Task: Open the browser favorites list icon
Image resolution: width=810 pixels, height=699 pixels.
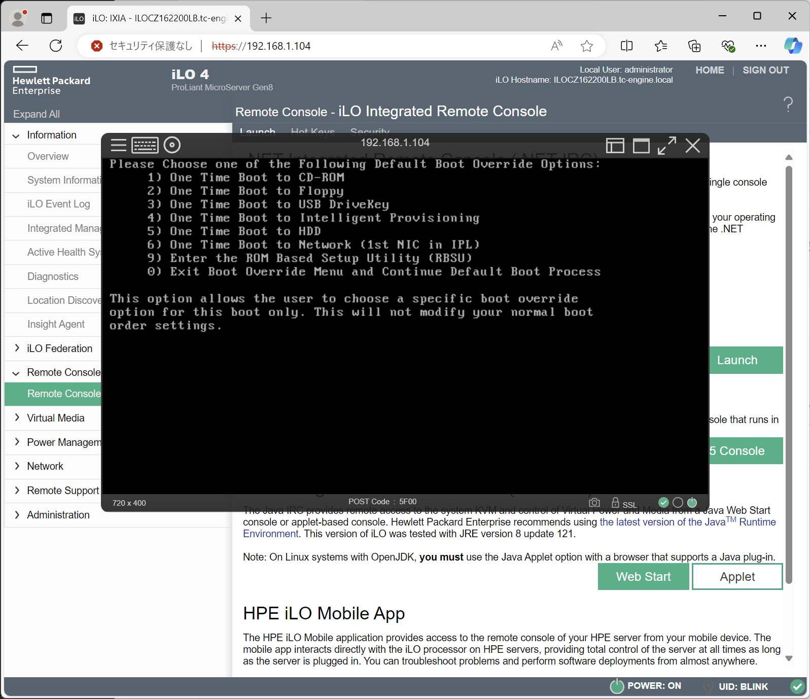Action: tap(660, 46)
